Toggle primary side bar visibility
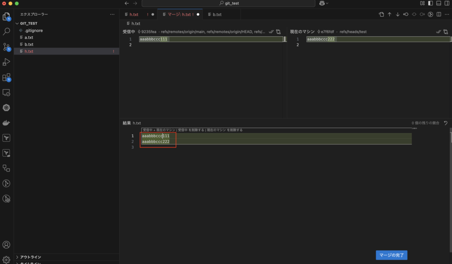Screen dimensions: 452x264 tap(430, 3)
